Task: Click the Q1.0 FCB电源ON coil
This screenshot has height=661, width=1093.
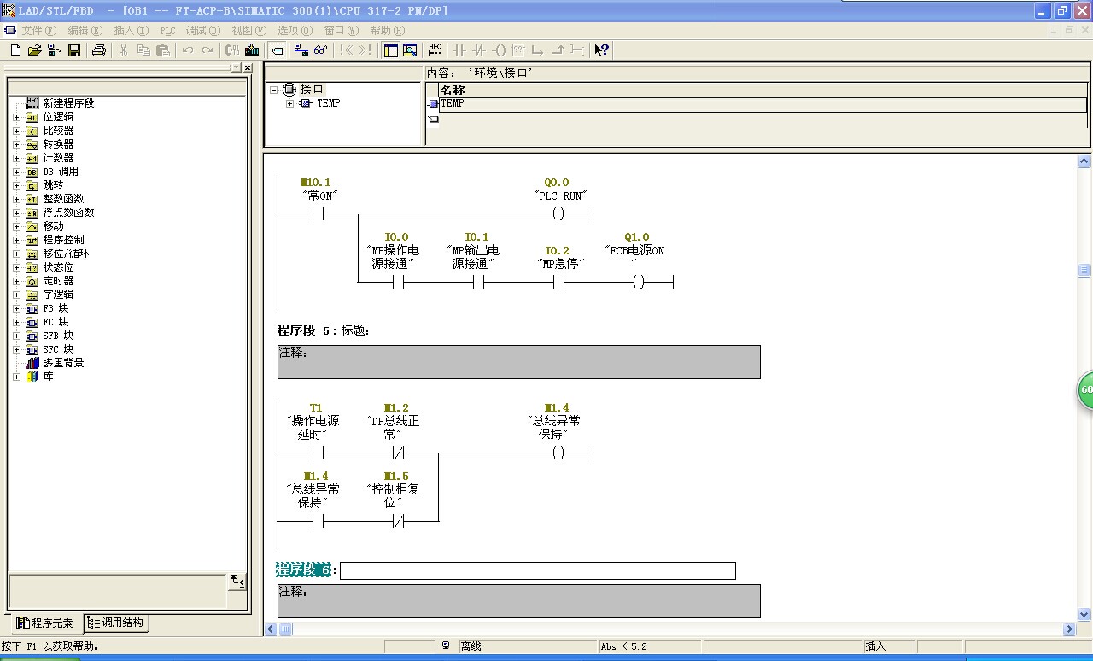Action: 638,282
